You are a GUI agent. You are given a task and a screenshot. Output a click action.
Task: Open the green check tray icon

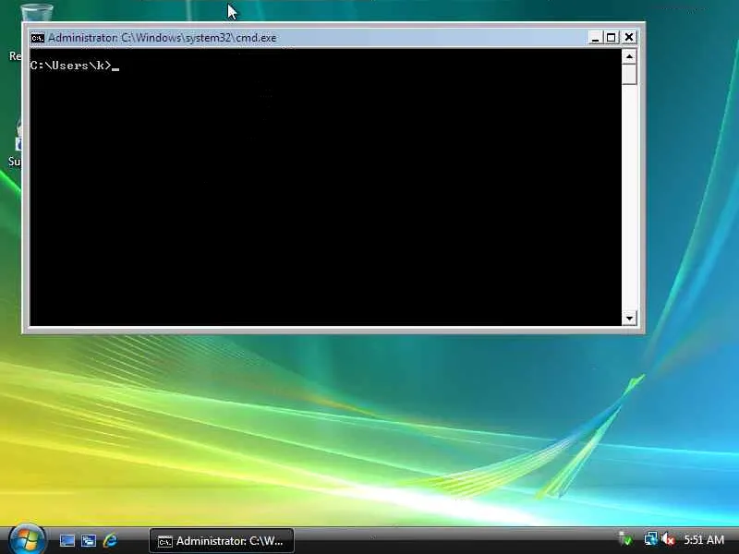click(x=625, y=538)
